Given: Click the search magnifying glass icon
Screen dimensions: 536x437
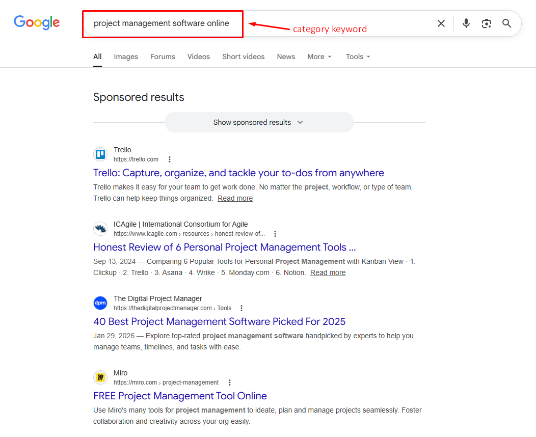Looking at the screenshot, I should point(506,23).
